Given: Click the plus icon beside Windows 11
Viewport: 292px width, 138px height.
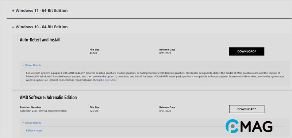Looking at the screenshot, I should (13, 11).
